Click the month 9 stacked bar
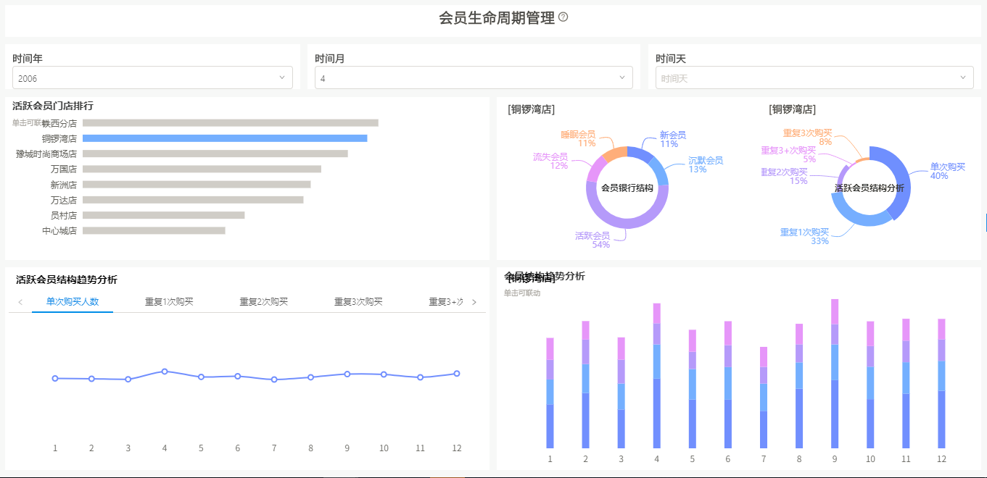Image resolution: width=987 pixels, height=478 pixels. (835, 373)
